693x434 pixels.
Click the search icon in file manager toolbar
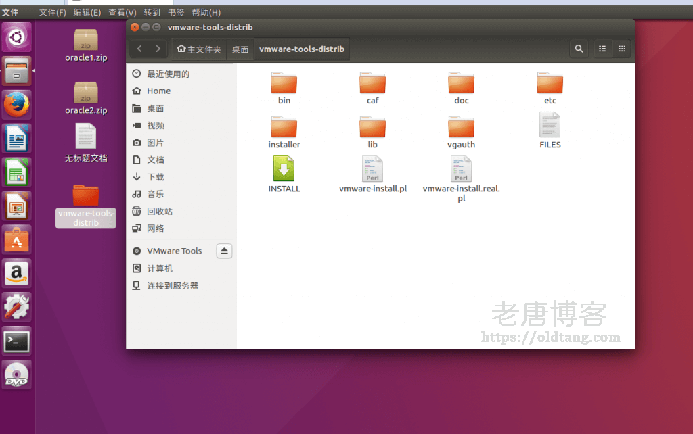pos(579,49)
